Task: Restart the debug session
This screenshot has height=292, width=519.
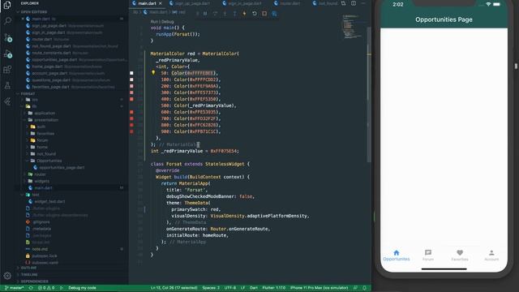Action: click(254, 14)
